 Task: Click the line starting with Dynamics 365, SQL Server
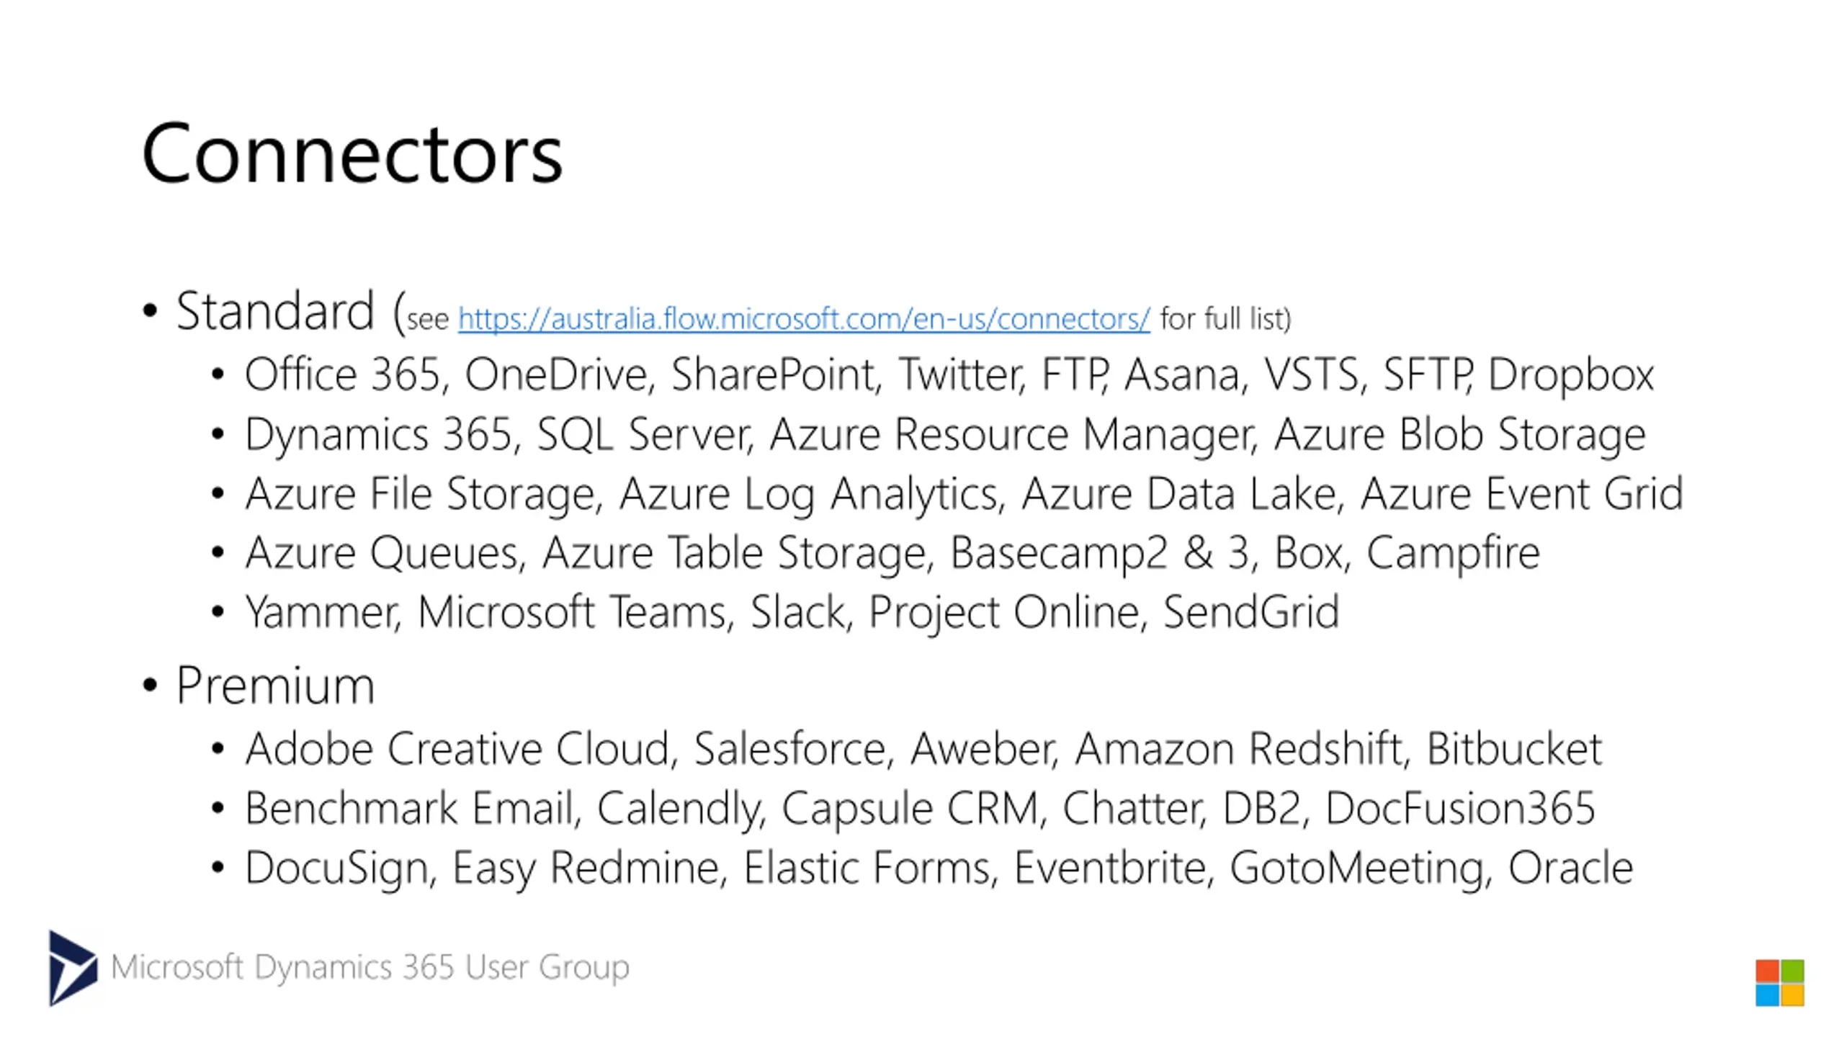point(945,434)
